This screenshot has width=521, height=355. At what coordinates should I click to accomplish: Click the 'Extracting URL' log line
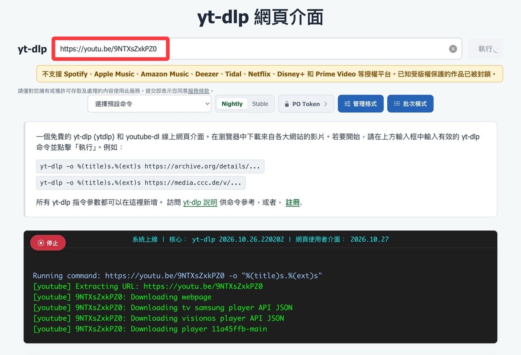coord(148,286)
